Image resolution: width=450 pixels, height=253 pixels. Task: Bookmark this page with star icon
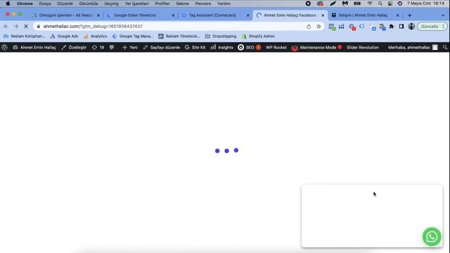coord(319,27)
